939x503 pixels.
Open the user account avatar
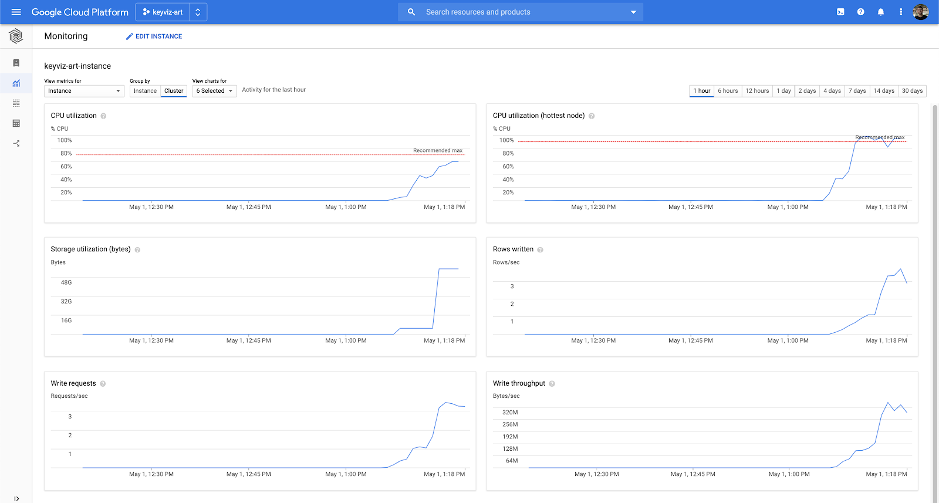tap(920, 12)
